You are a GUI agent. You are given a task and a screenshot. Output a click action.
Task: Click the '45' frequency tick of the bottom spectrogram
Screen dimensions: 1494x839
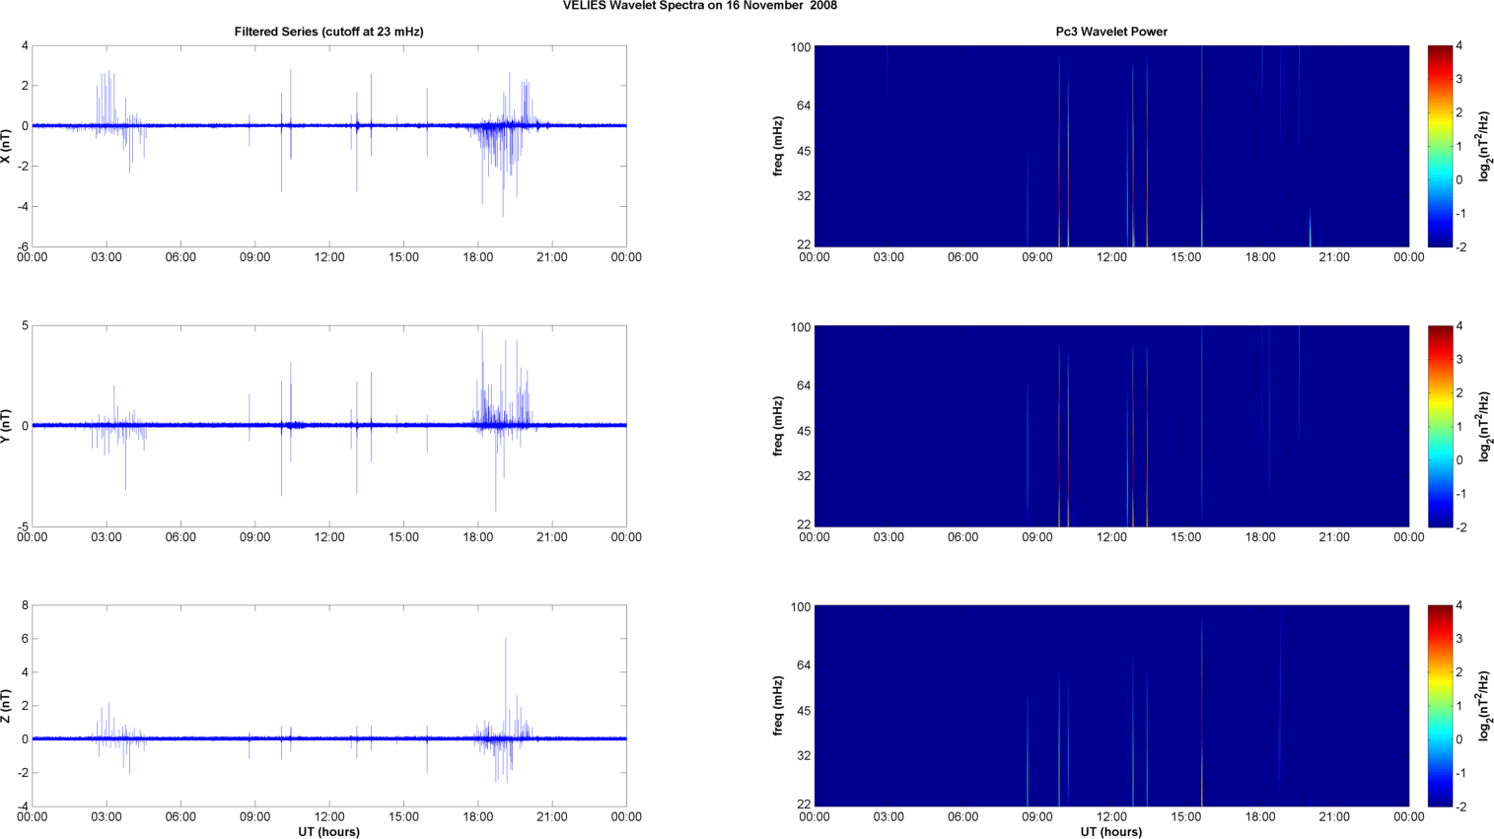804,711
